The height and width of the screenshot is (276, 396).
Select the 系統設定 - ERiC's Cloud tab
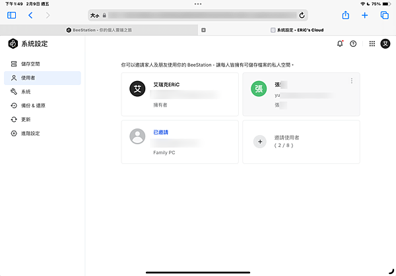click(297, 30)
